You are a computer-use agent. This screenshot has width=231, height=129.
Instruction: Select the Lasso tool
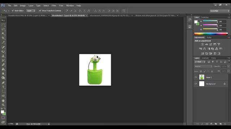tap(3, 29)
